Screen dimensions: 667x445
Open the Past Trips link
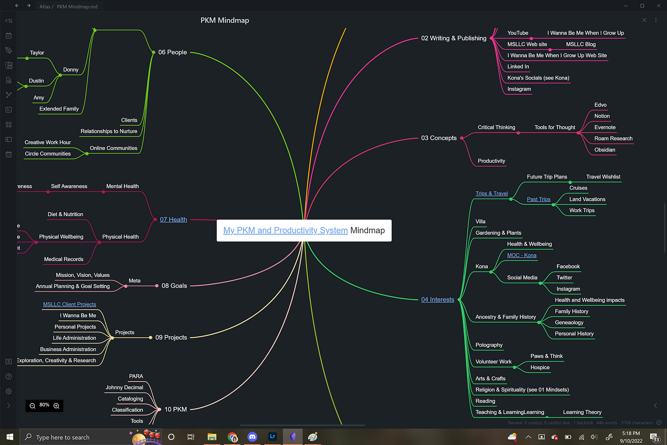(x=538, y=199)
